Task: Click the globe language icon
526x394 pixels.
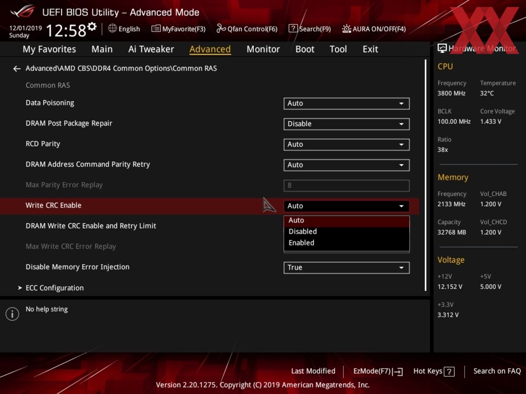Action: pyautogui.click(x=112, y=28)
